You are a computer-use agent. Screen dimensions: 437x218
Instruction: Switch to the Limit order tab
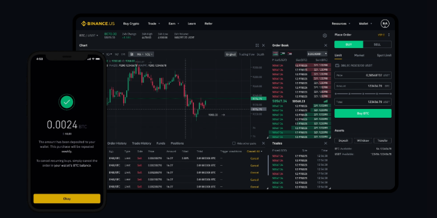338,56
